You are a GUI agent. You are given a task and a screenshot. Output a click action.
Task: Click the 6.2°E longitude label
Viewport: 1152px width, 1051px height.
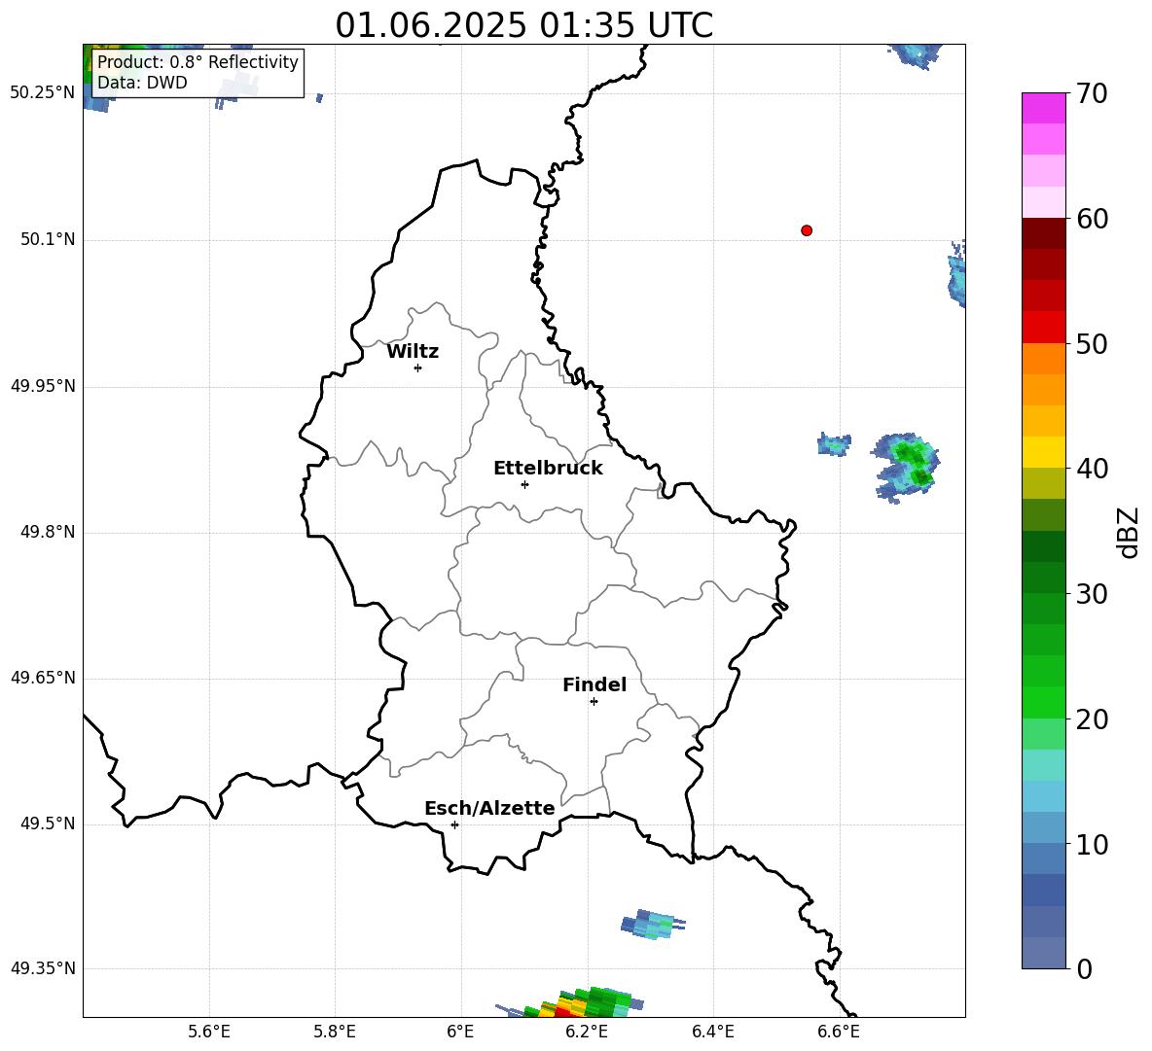tap(587, 1032)
